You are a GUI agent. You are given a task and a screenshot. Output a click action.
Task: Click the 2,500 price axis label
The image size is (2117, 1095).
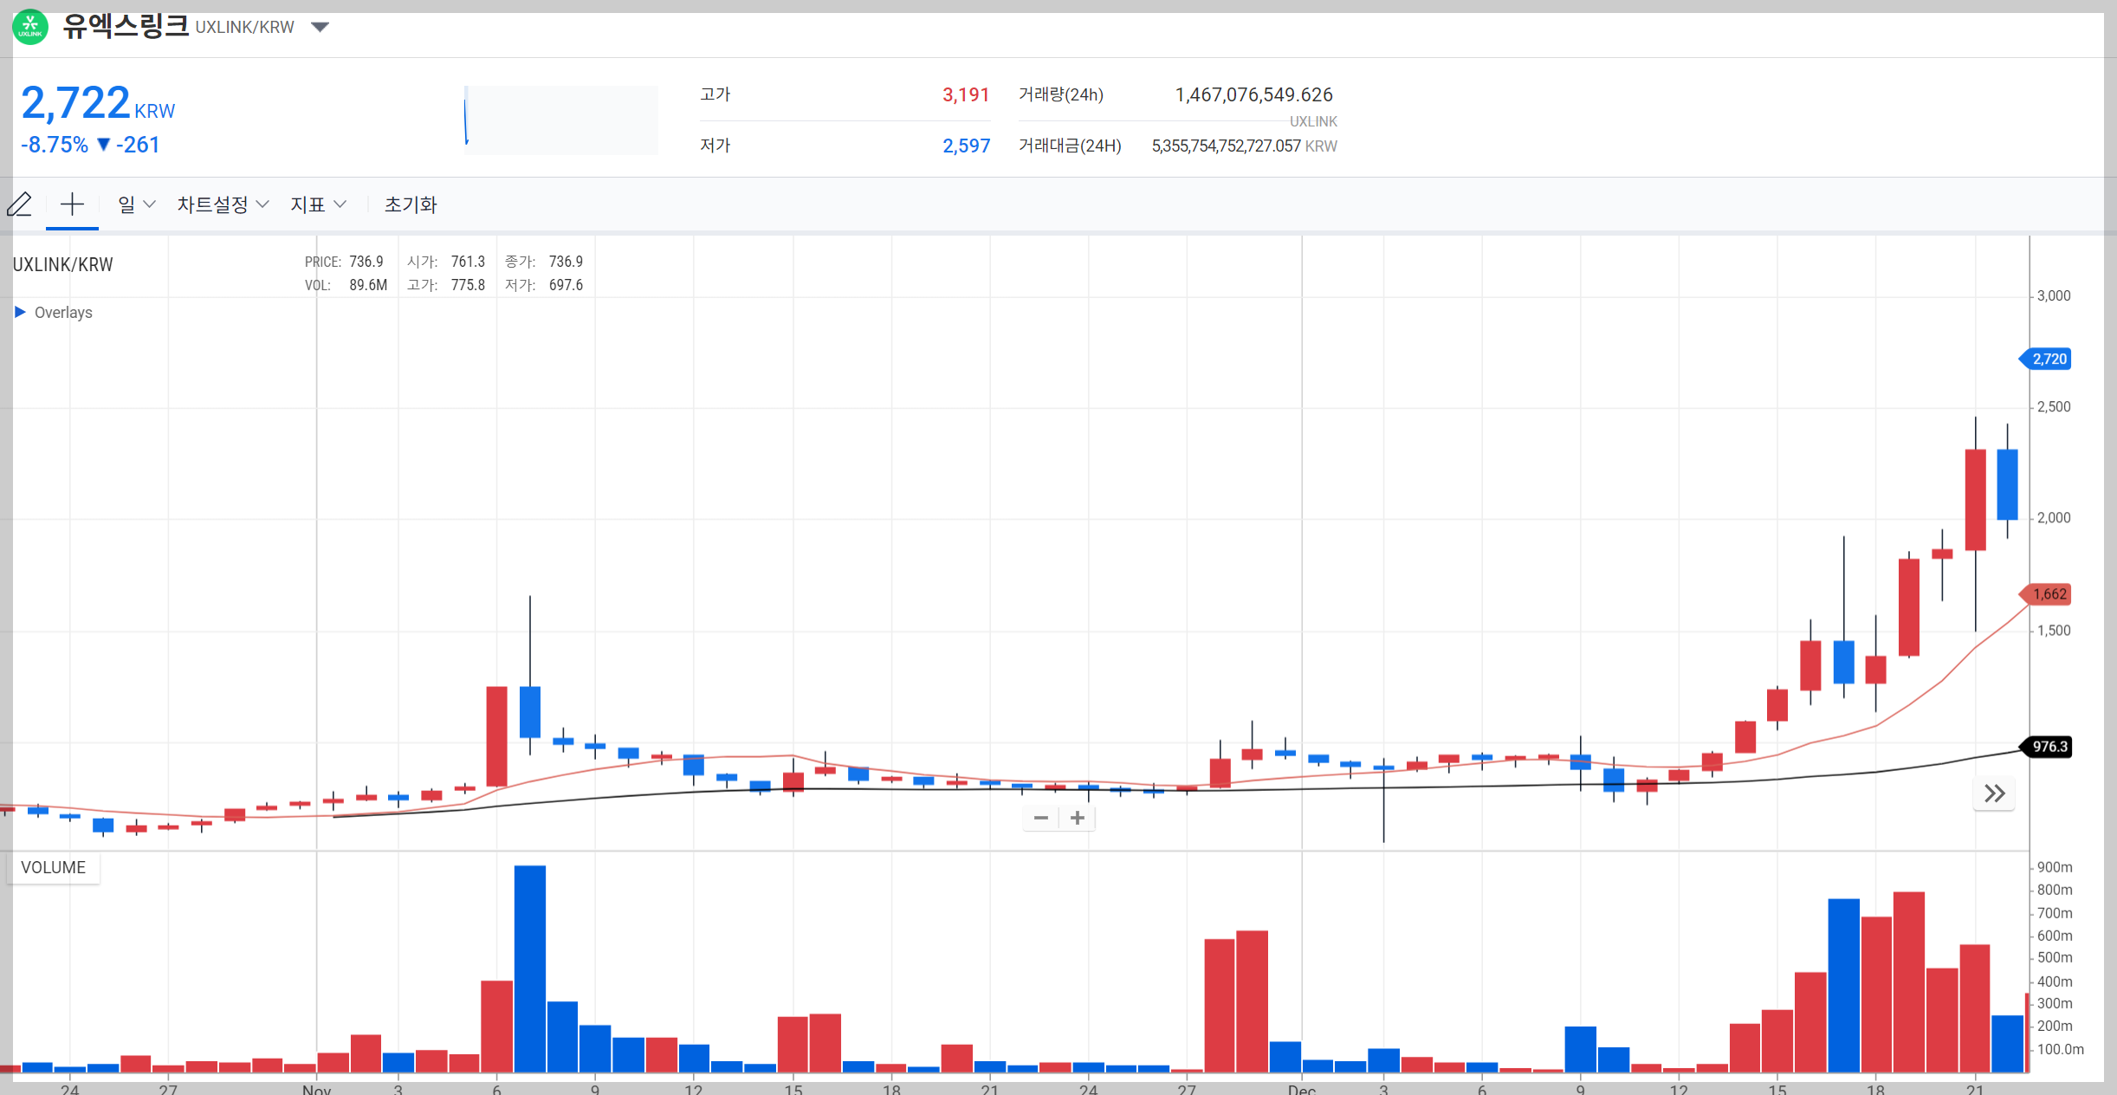2054,406
